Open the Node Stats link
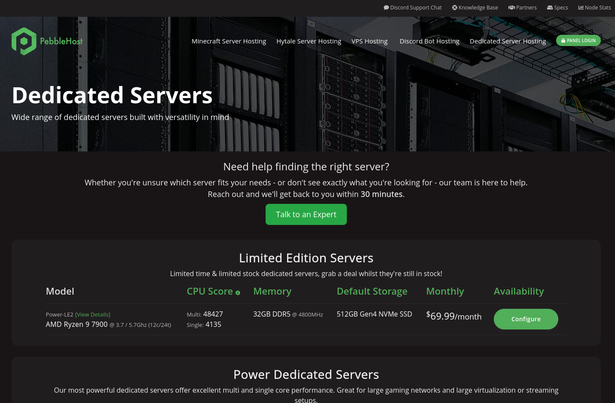This screenshot has height=403, width=615. (595, 7)
